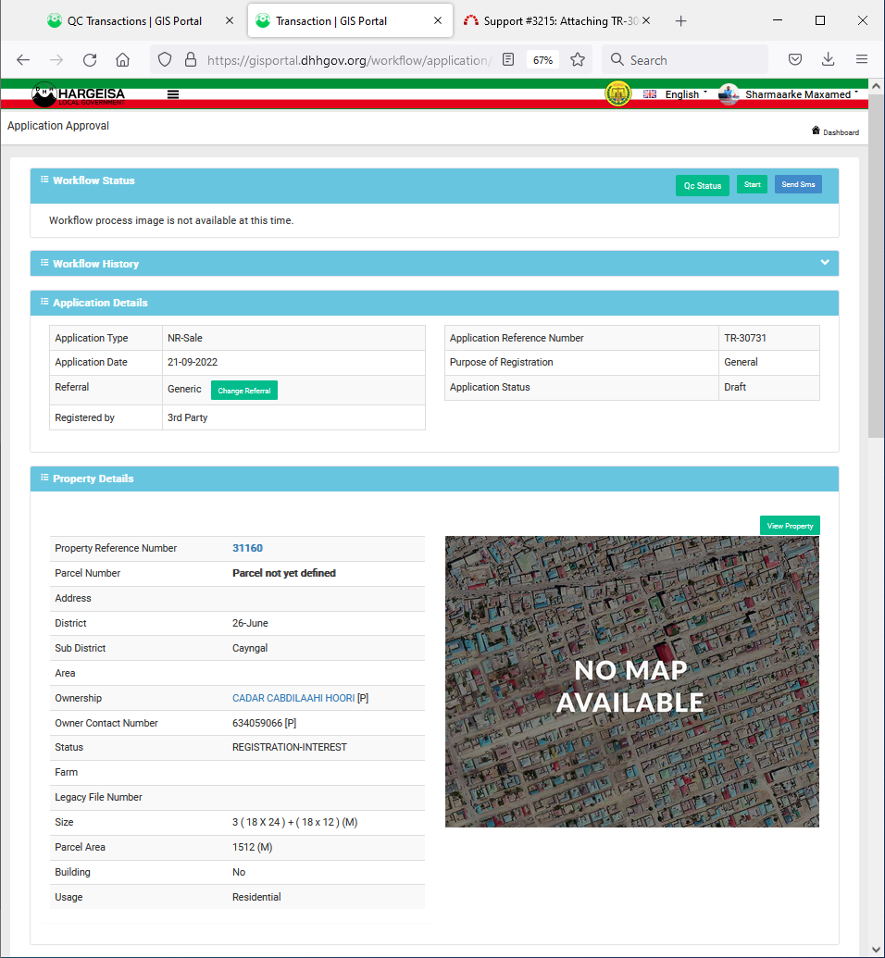Click the No Map Available image

(x=632, y=682)
